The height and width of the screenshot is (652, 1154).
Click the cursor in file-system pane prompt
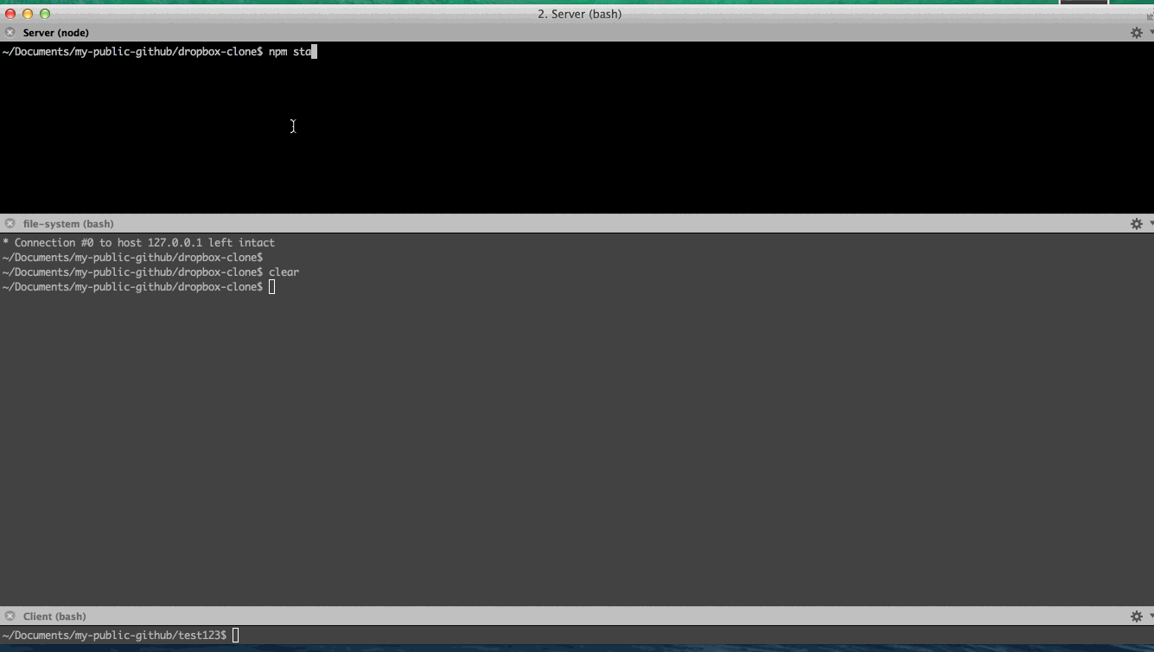[x=271, y=287]
